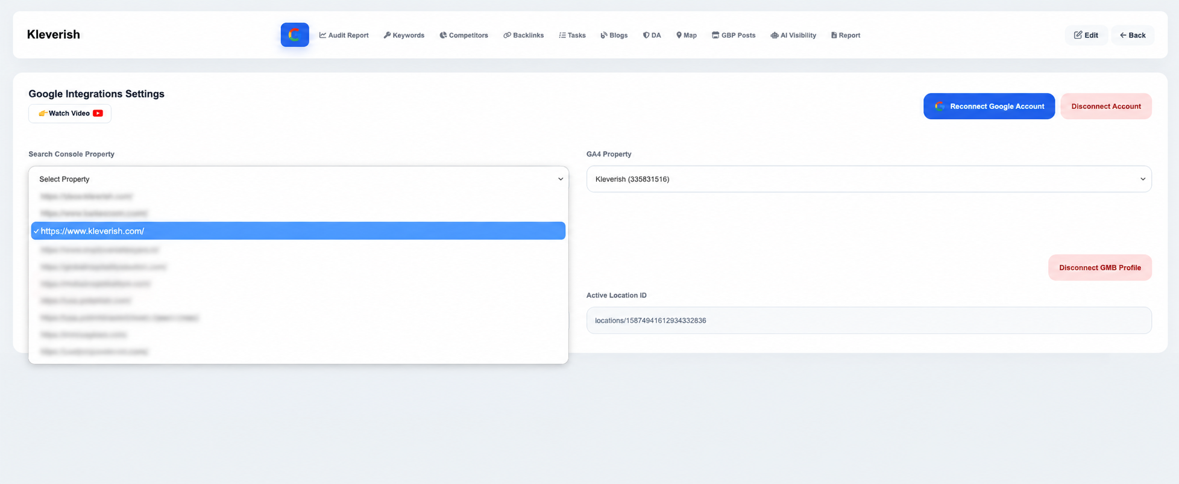
Task: Click the "Active Location ID" label
Action: [x=616, y=296]
